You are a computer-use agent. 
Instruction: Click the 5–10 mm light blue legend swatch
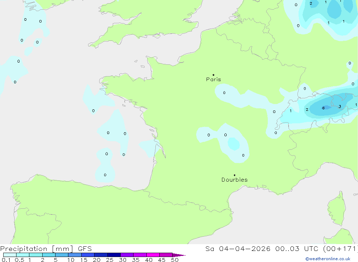[62, 255]
